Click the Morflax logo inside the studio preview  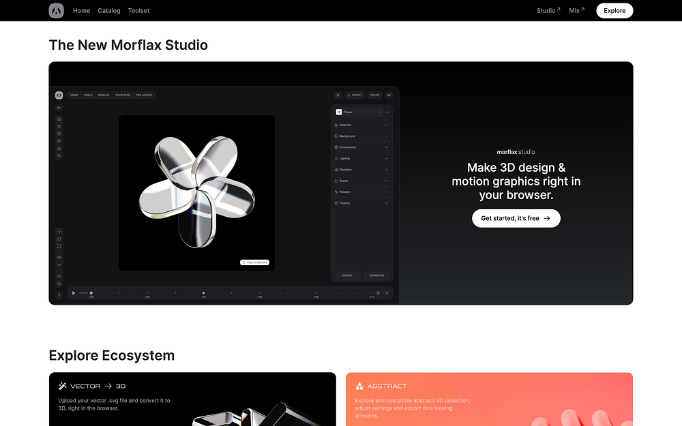coord(59,95)
